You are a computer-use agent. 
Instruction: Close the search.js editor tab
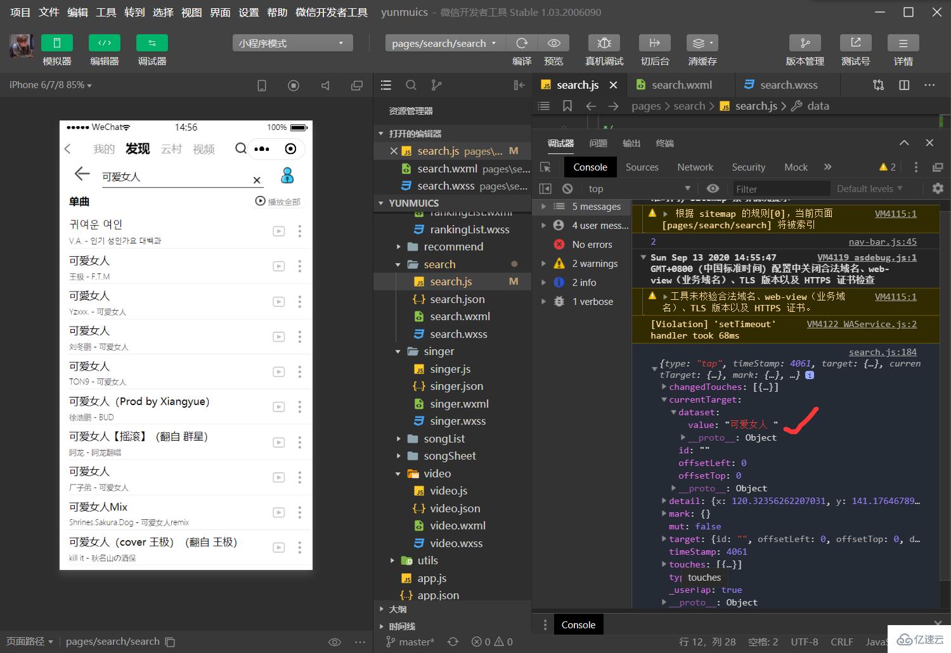pos(613,85)
